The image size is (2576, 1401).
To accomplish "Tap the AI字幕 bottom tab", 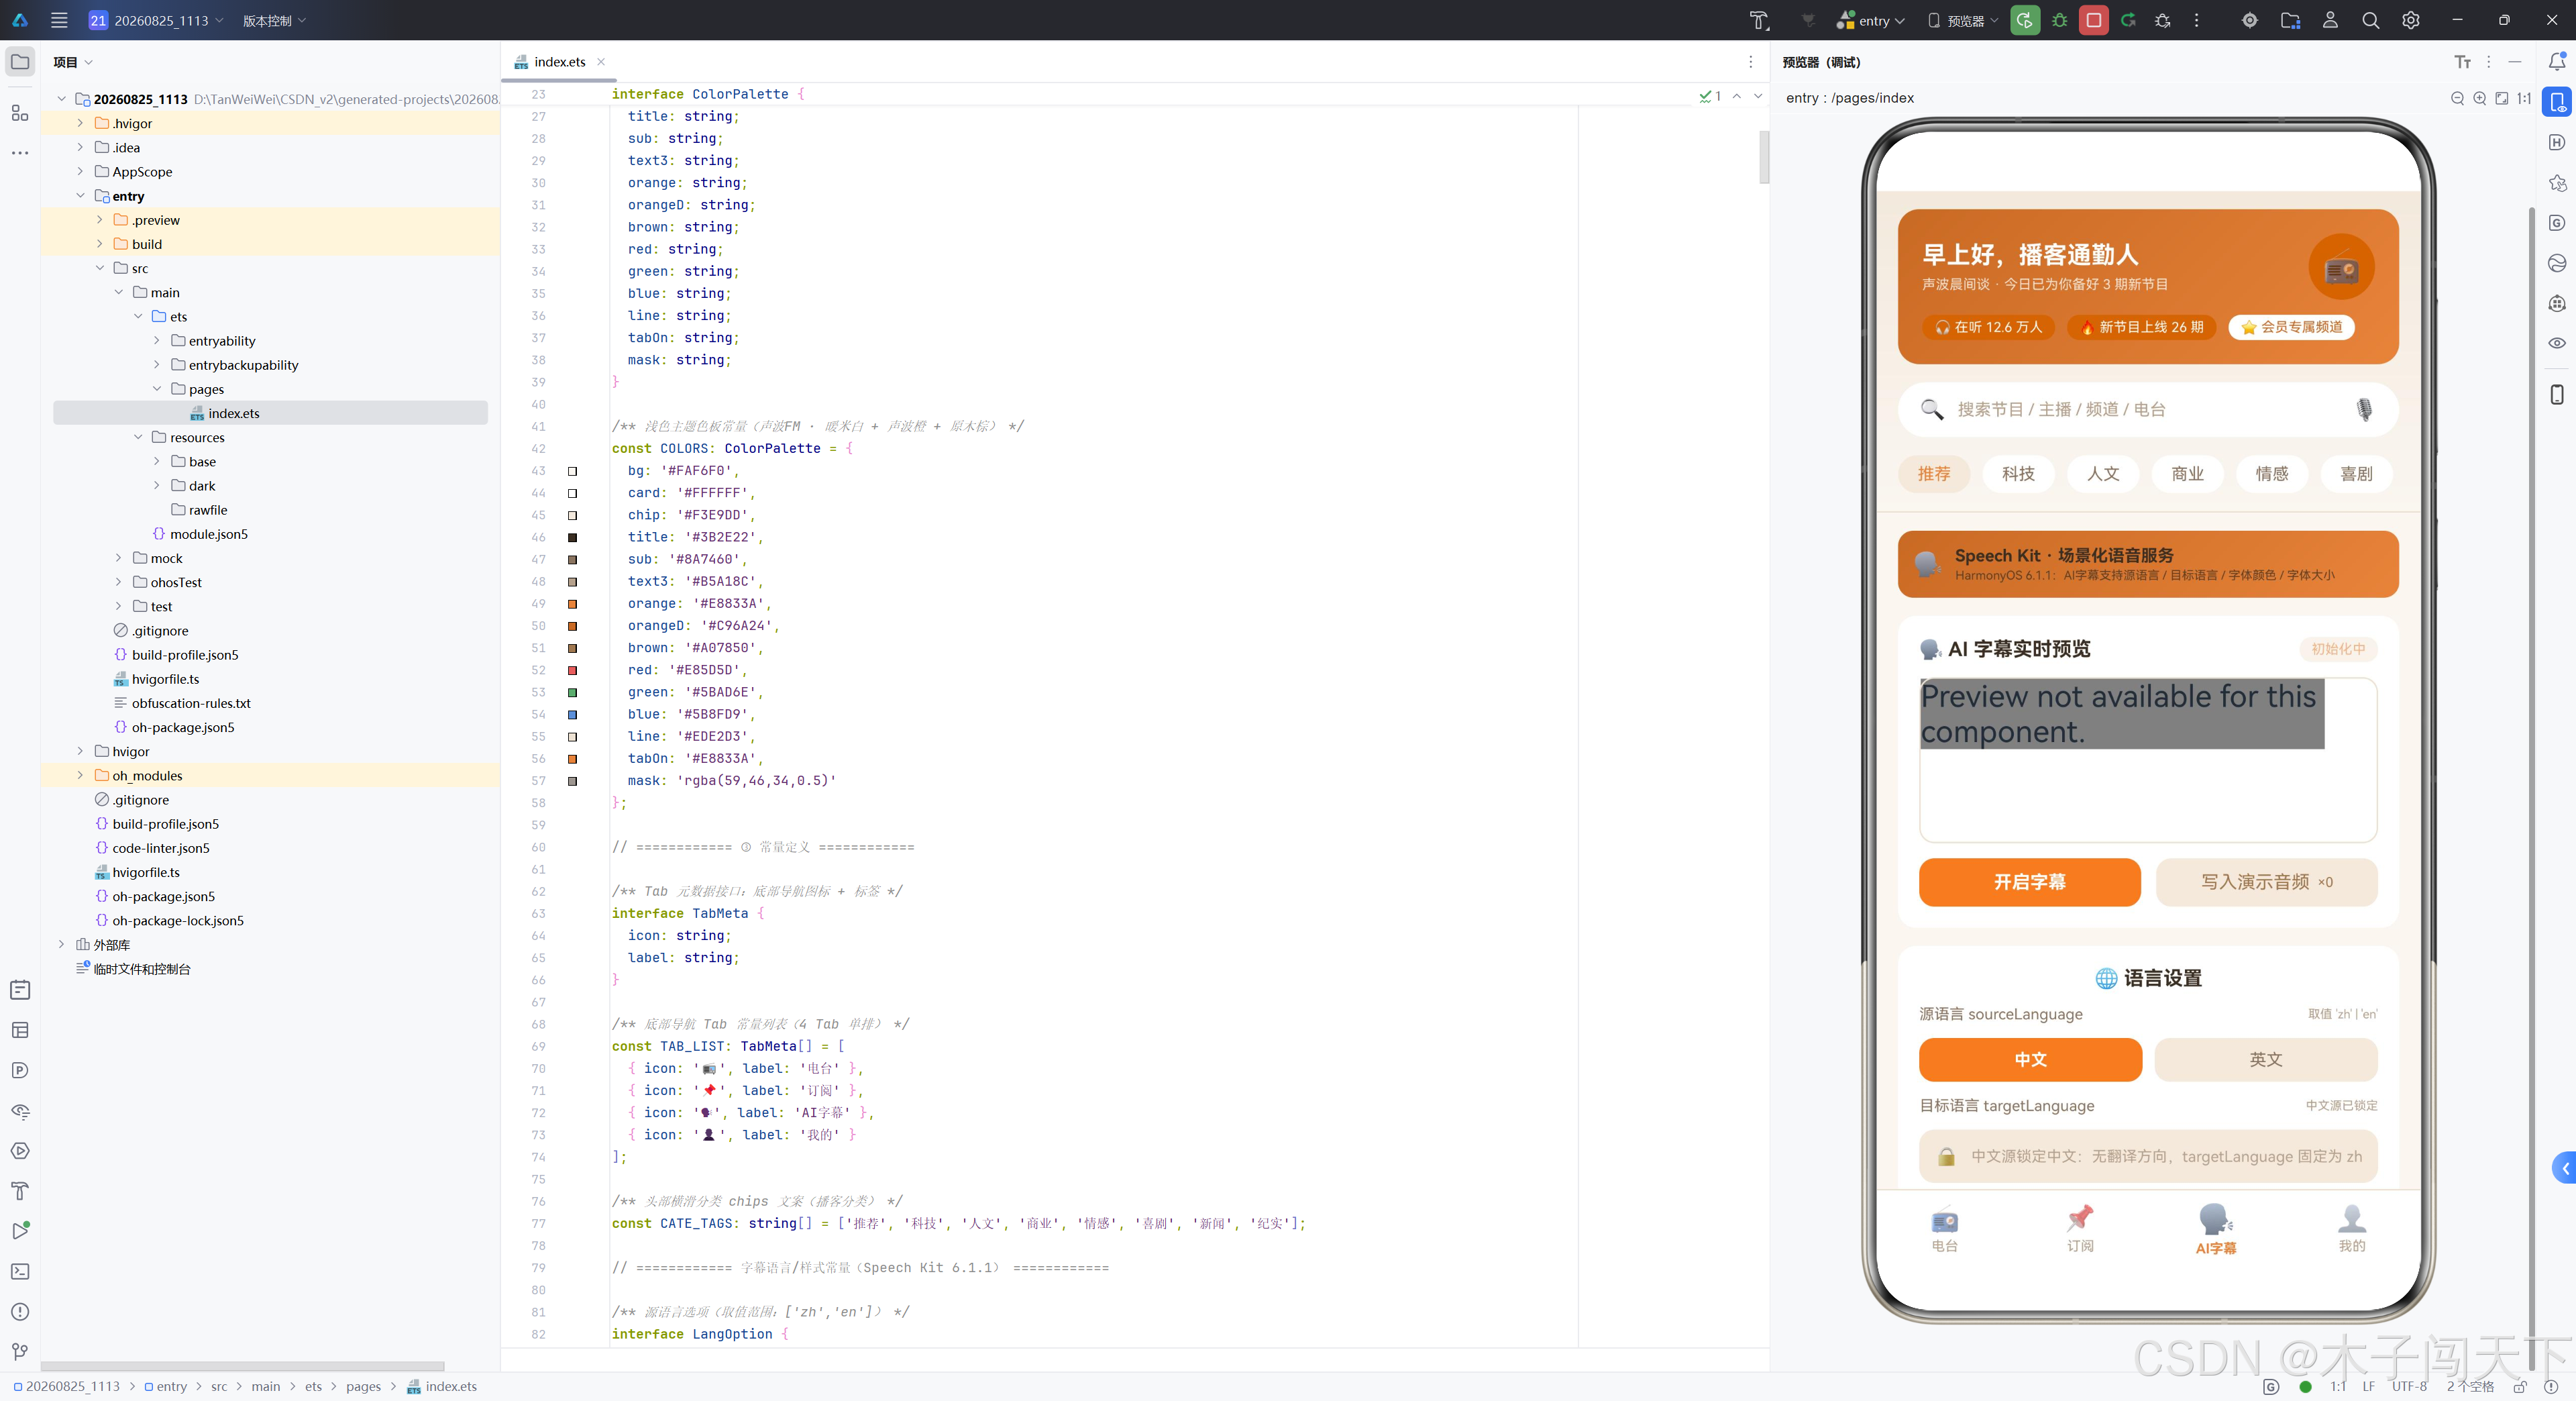I will click(2215, 1229).
